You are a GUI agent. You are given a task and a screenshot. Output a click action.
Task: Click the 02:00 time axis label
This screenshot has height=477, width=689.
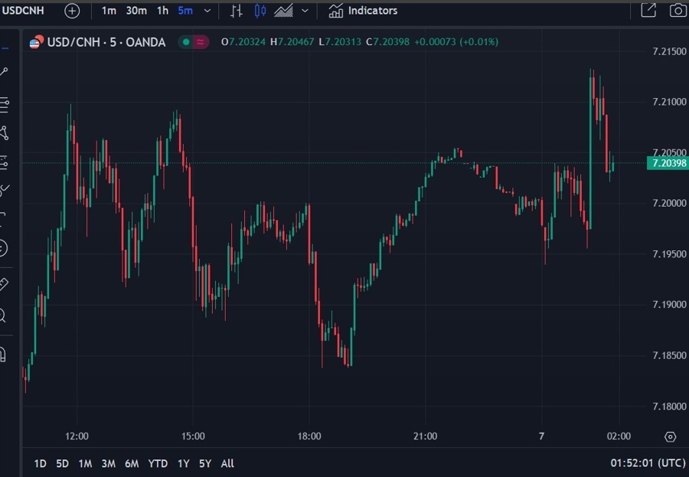coord(619,436)
